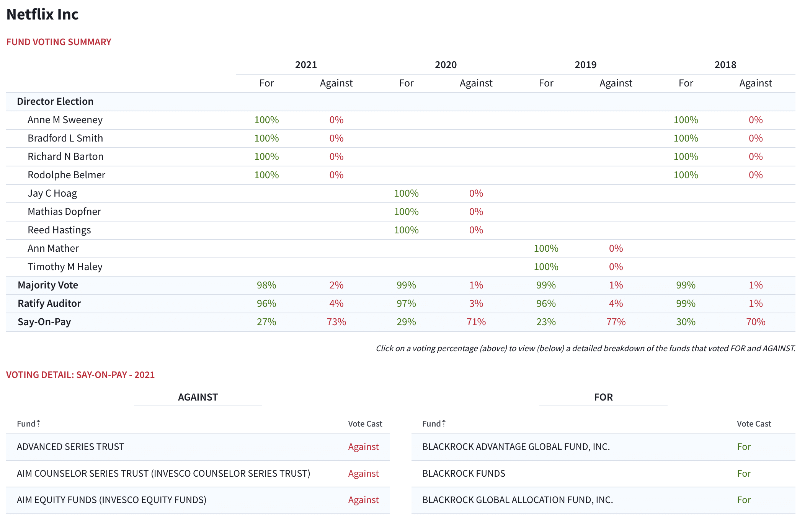The image size is (810, 518).
Task: Click Voting Detail Say-On-Pay 2021 heading
Action: (x=80, y=375)
